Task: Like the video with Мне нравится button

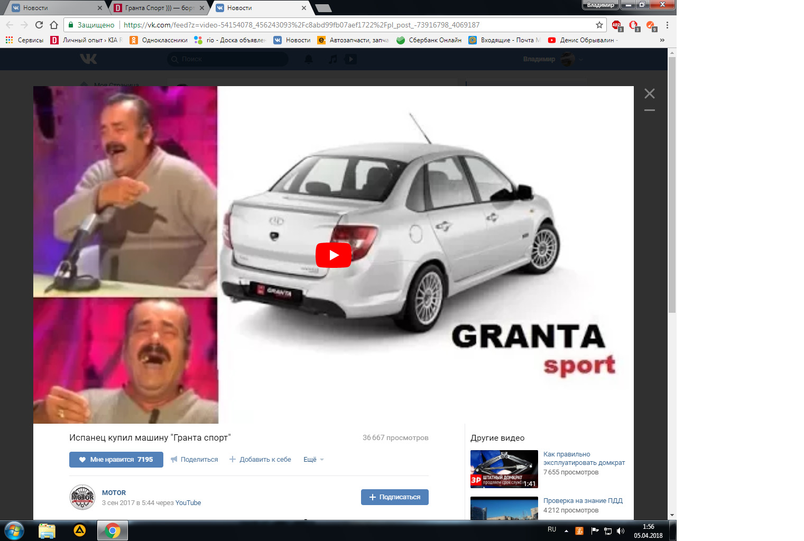Action: (x=116, y=460)
